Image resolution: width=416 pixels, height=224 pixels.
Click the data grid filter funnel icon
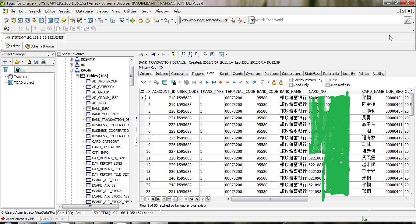[143, 82]
